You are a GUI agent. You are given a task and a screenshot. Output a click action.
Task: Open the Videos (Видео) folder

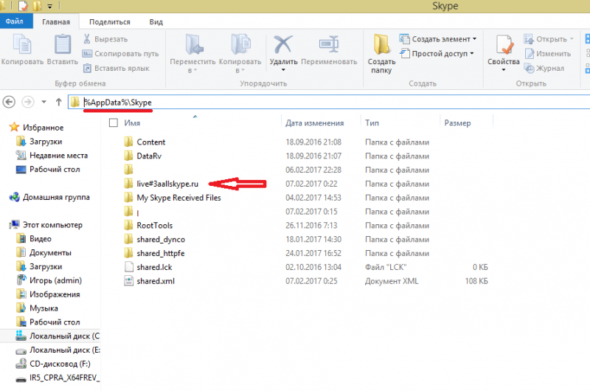click(41, 239)
